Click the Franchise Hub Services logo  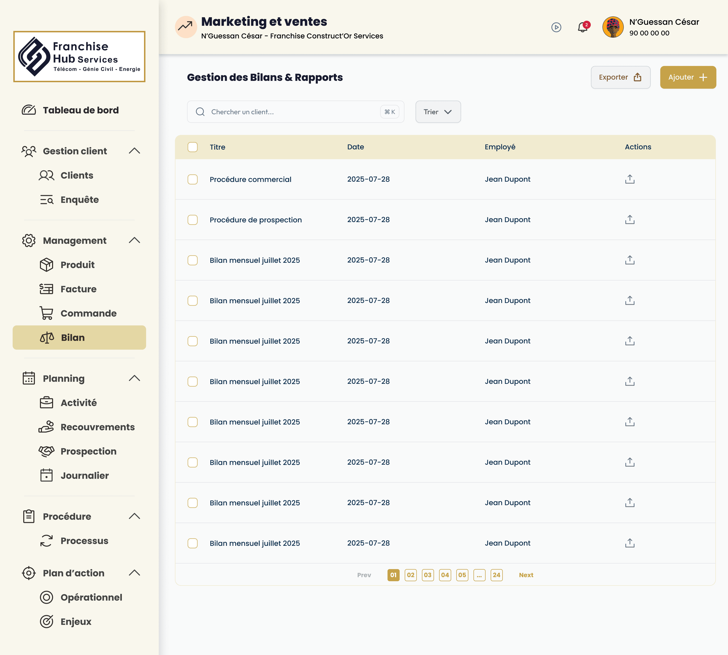coord(79,57)
